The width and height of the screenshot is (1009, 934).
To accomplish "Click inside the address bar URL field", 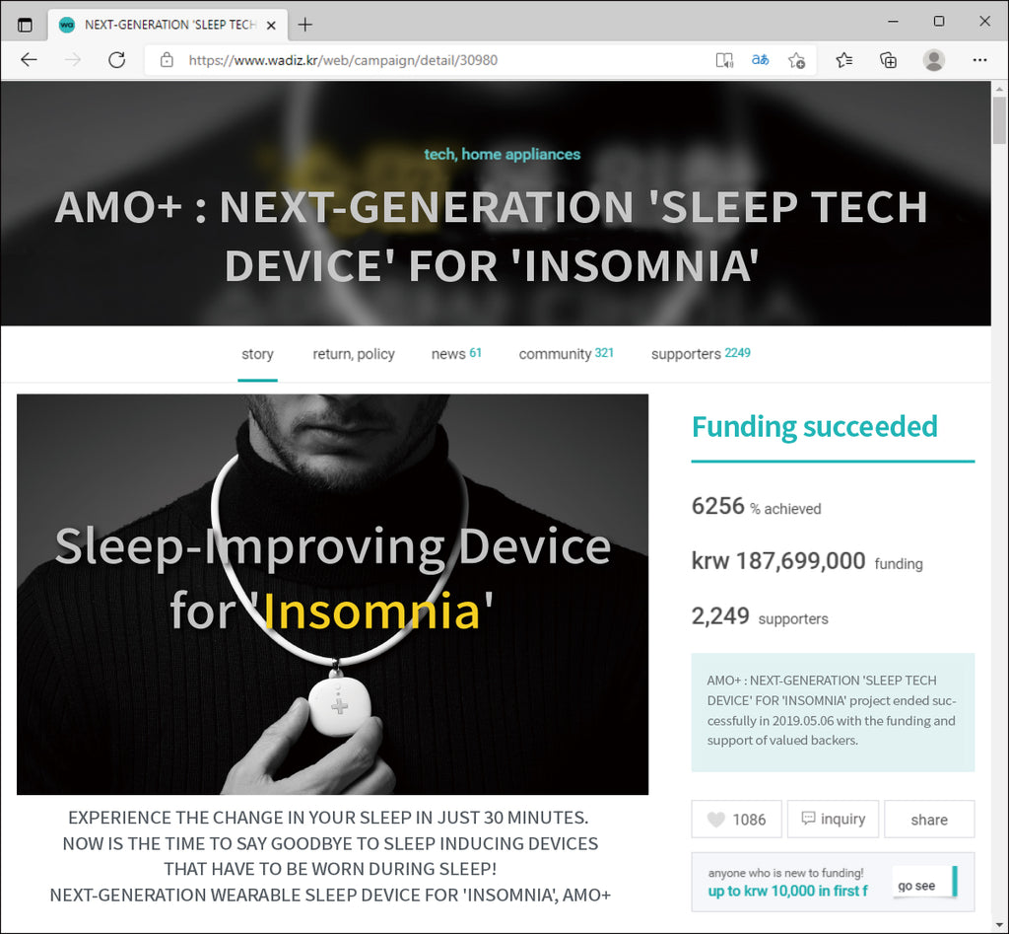I will (x=394, y=60).
